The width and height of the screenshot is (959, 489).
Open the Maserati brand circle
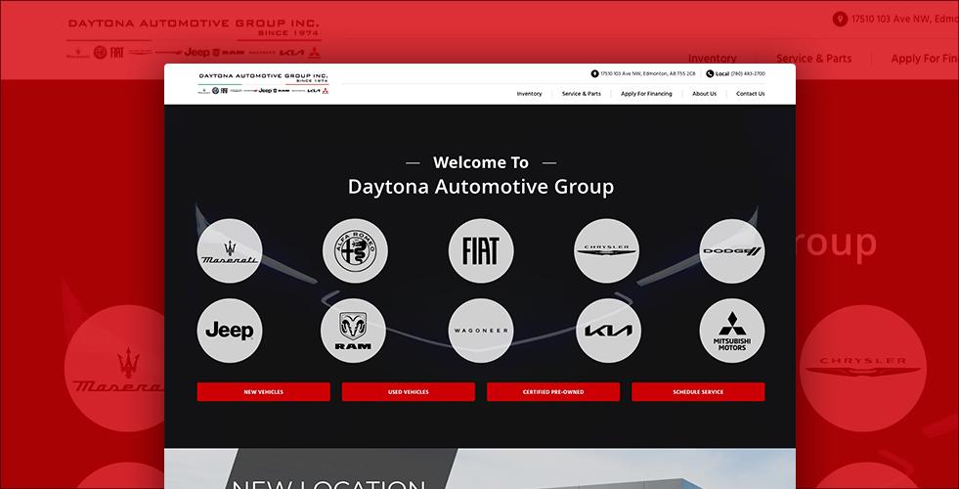[230, 251]
